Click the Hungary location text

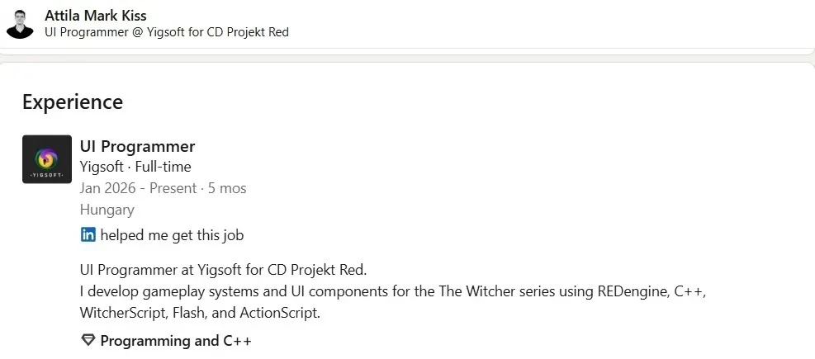107,210
